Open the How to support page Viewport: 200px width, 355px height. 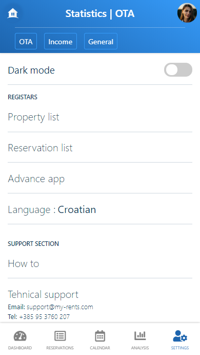tap(100, 263)
